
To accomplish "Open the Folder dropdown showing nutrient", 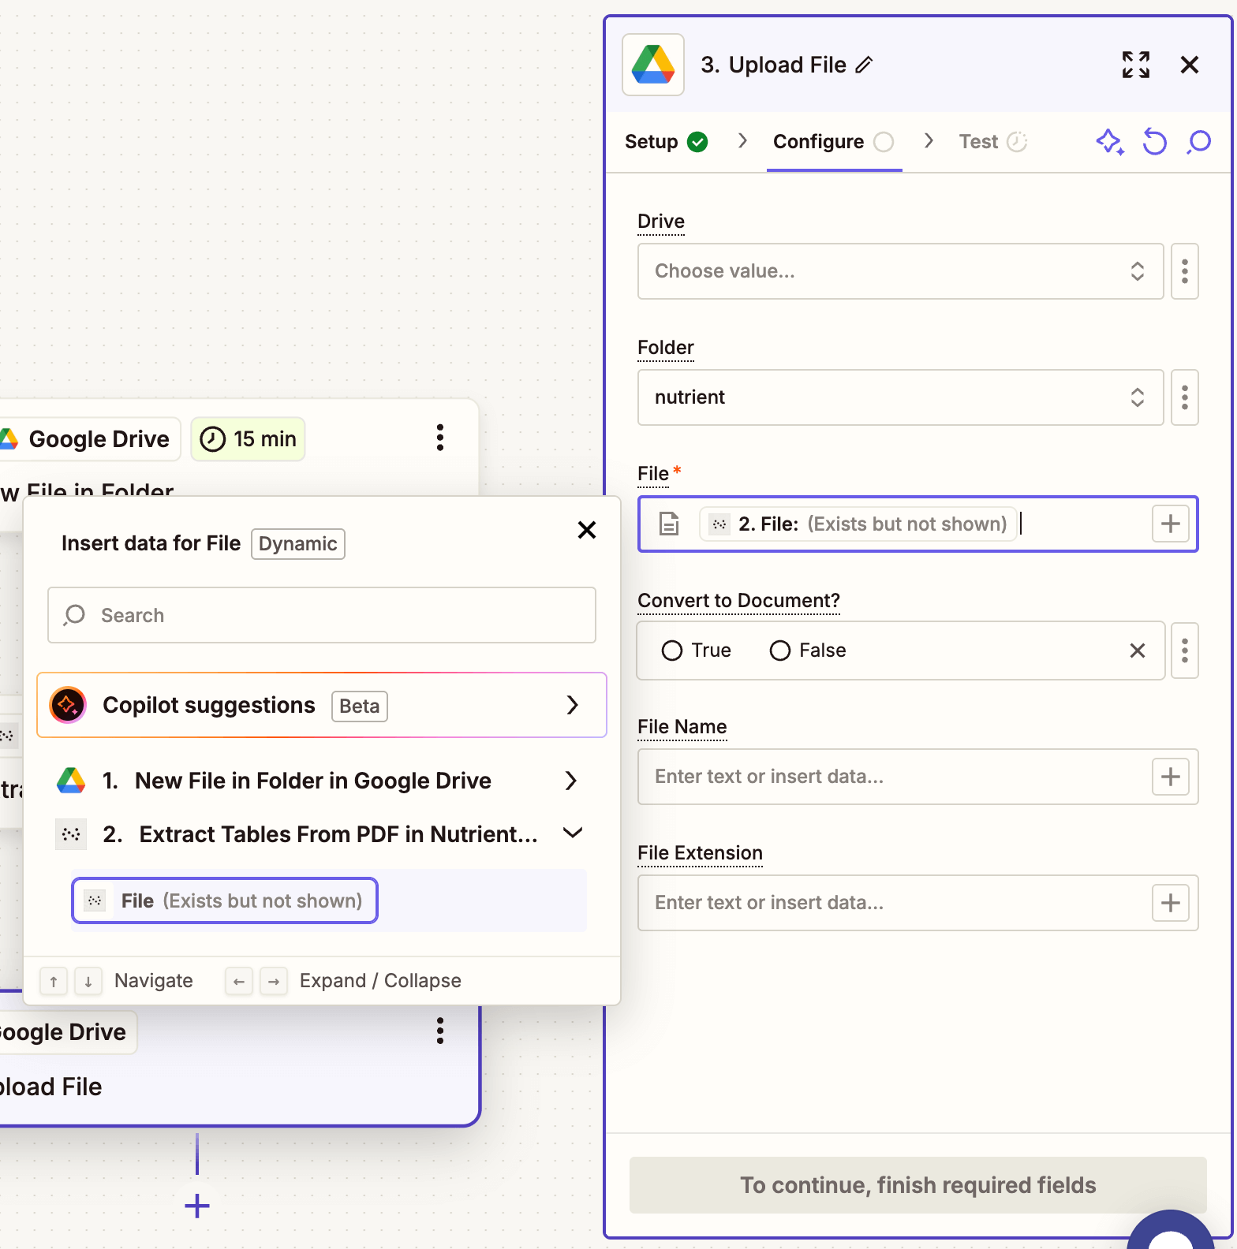I will (x=899, y=397).
